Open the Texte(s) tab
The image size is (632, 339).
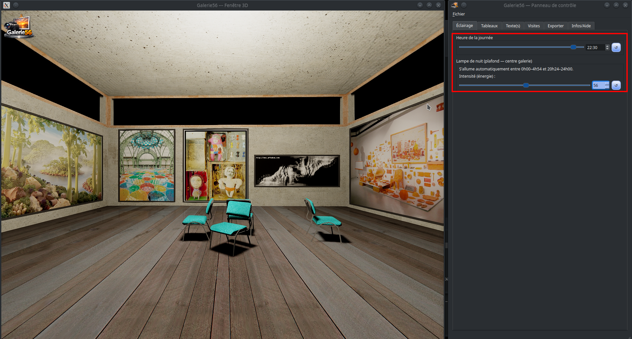coord(513,26)
